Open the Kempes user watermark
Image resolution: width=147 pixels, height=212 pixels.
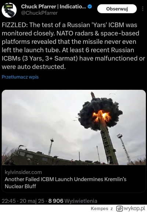[100, 209]
